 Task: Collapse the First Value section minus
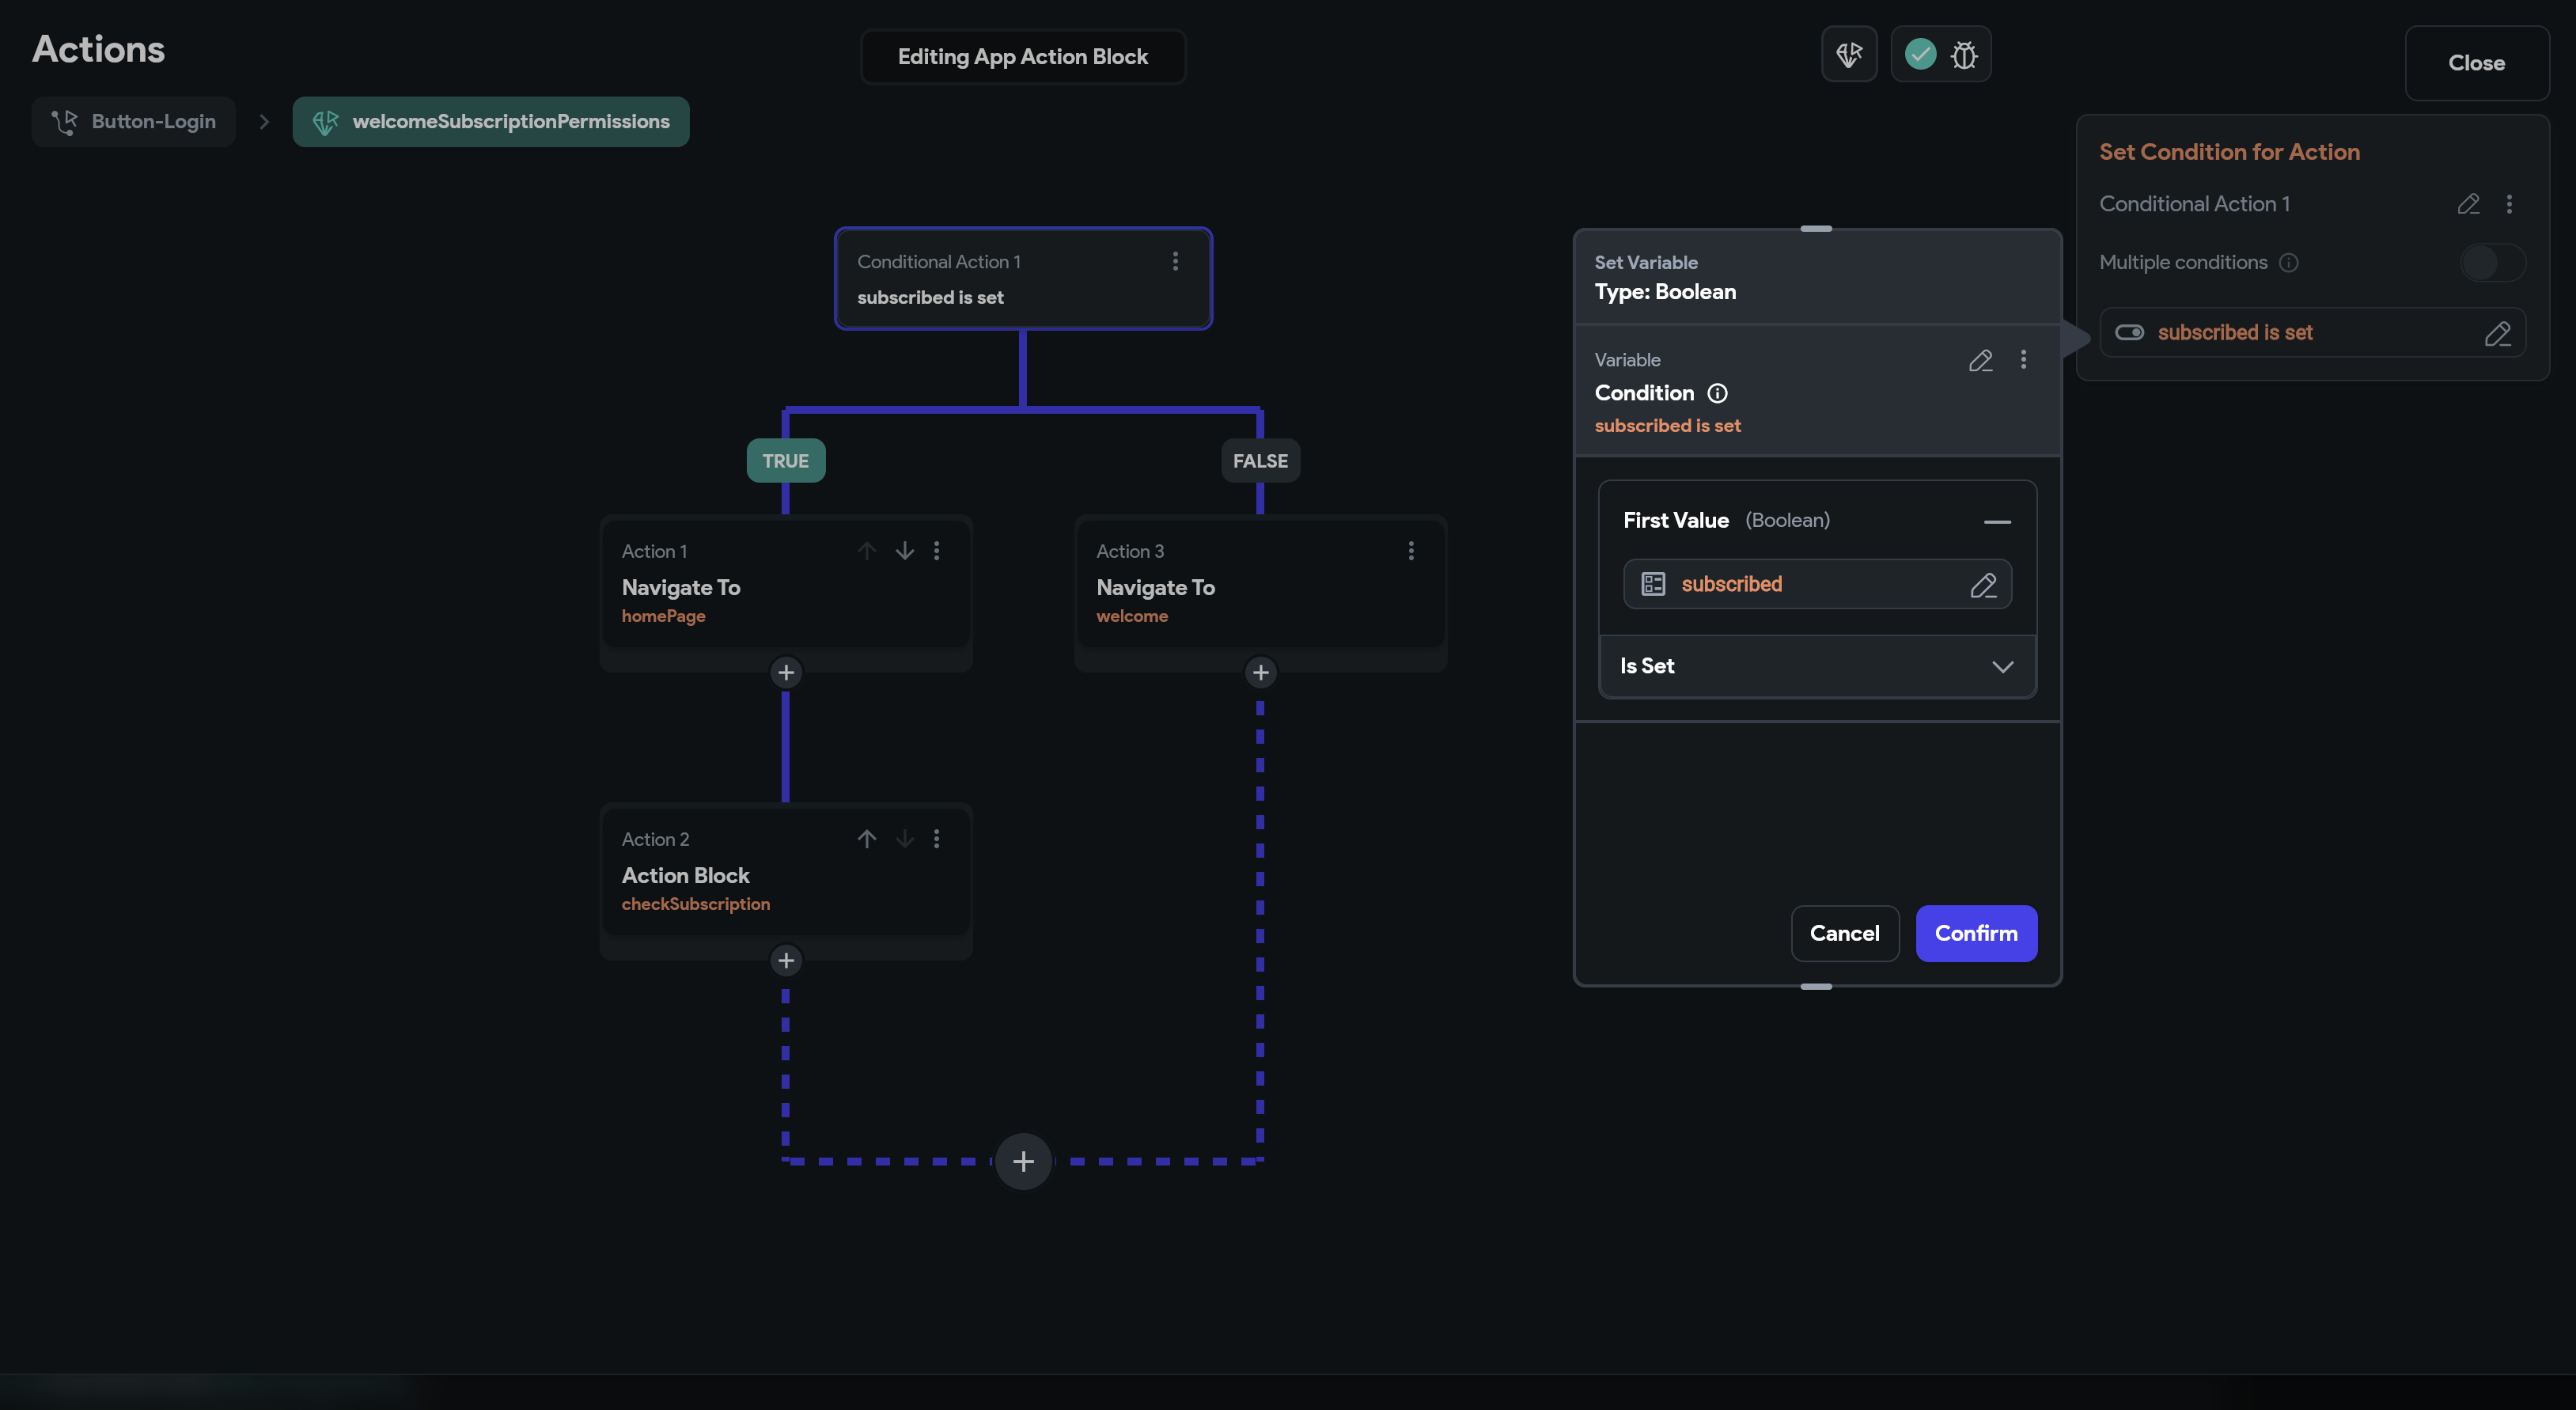click(1996, 522)
